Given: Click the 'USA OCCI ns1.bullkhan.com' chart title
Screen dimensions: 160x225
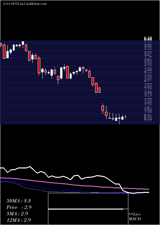Looking at the screenshot, I should pos(25,4).
